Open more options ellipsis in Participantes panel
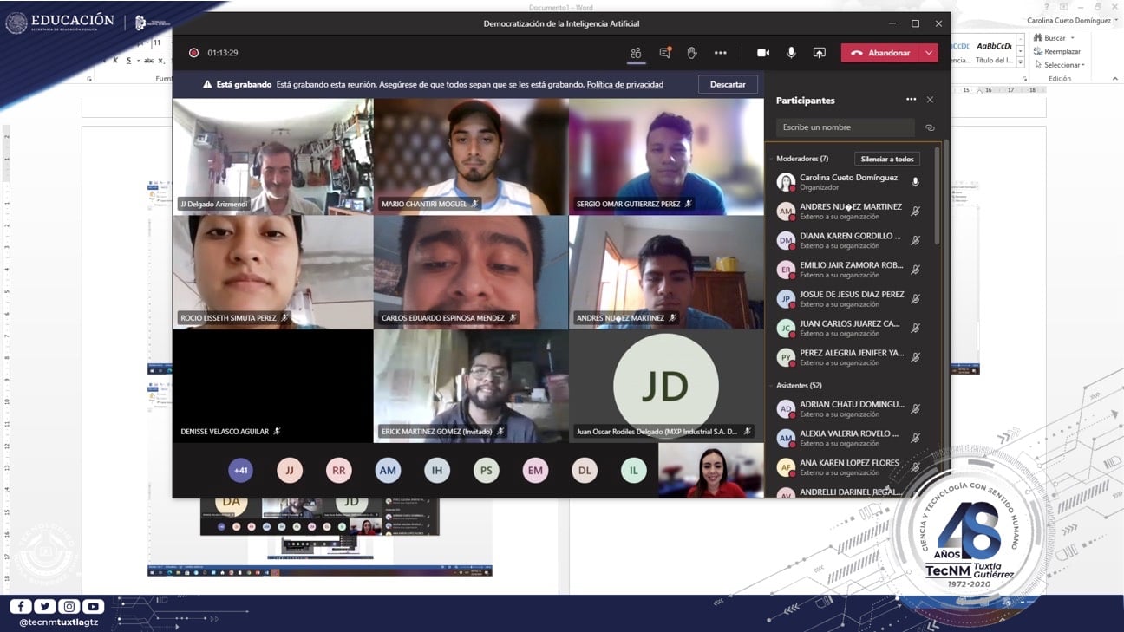The image size is (1124, 632). tap(911, 100)
